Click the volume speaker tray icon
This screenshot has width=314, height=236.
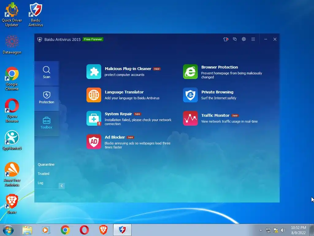283,230
